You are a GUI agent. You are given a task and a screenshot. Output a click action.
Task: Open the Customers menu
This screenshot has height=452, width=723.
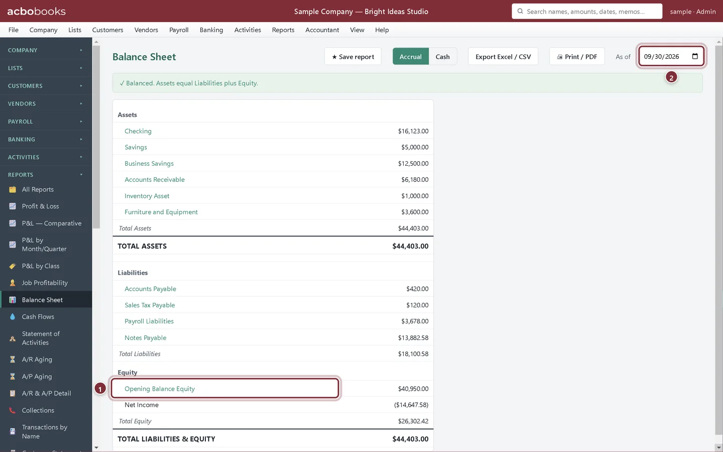pos(107,30)
